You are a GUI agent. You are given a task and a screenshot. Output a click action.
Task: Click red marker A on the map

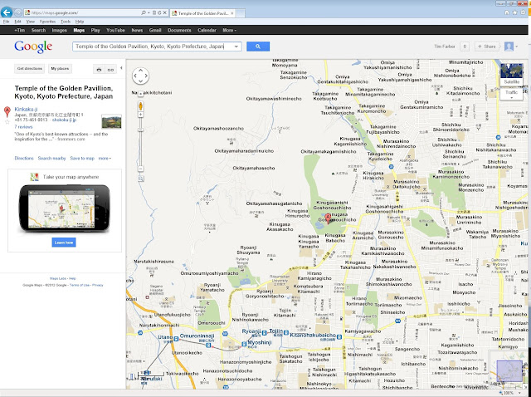click(328, 218)
